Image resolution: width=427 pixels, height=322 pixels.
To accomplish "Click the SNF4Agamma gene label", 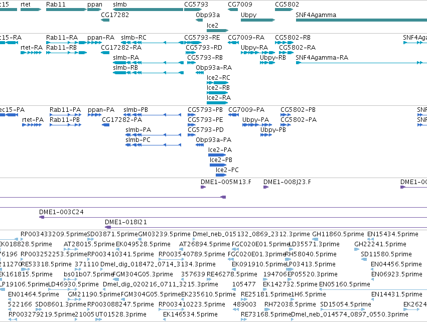I will tap(316, 15).
